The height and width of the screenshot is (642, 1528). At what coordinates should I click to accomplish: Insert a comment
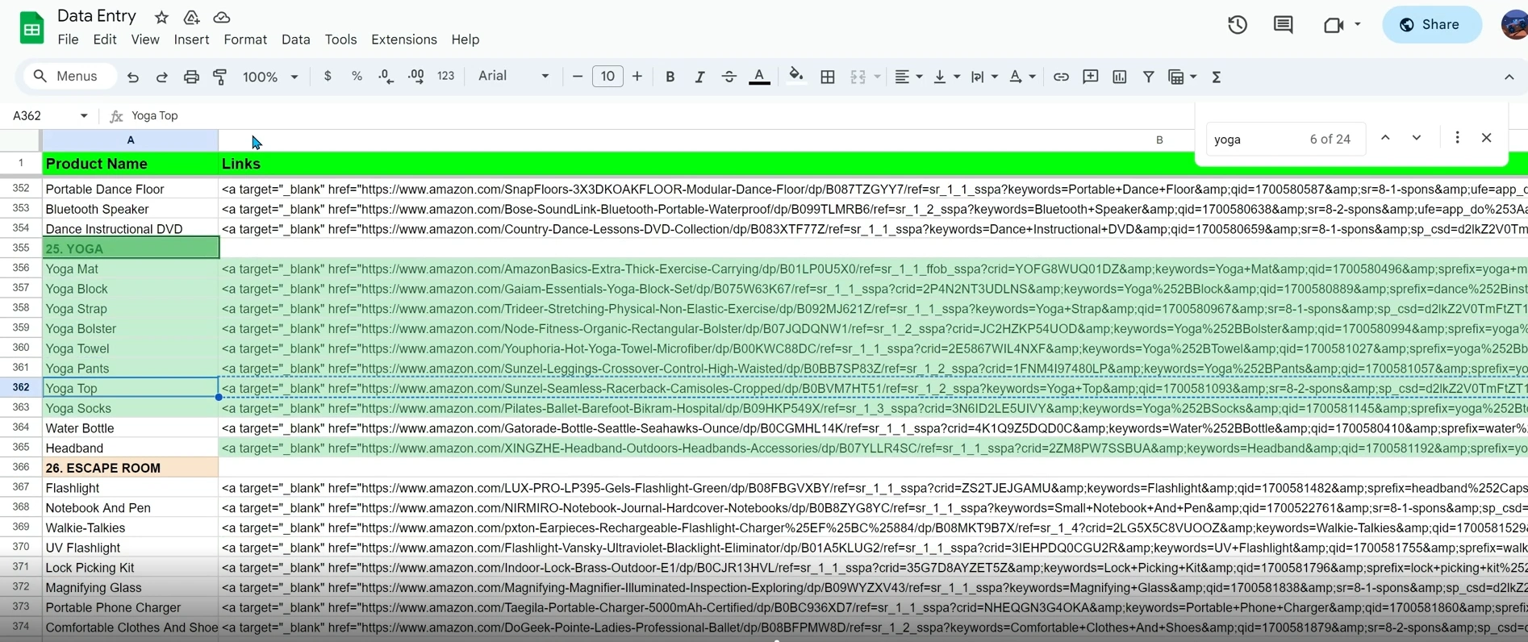pos(1090,77)
